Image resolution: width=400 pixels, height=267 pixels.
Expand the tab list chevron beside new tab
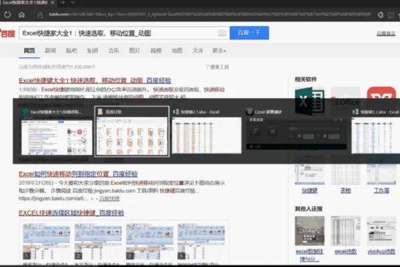[73, 3]
